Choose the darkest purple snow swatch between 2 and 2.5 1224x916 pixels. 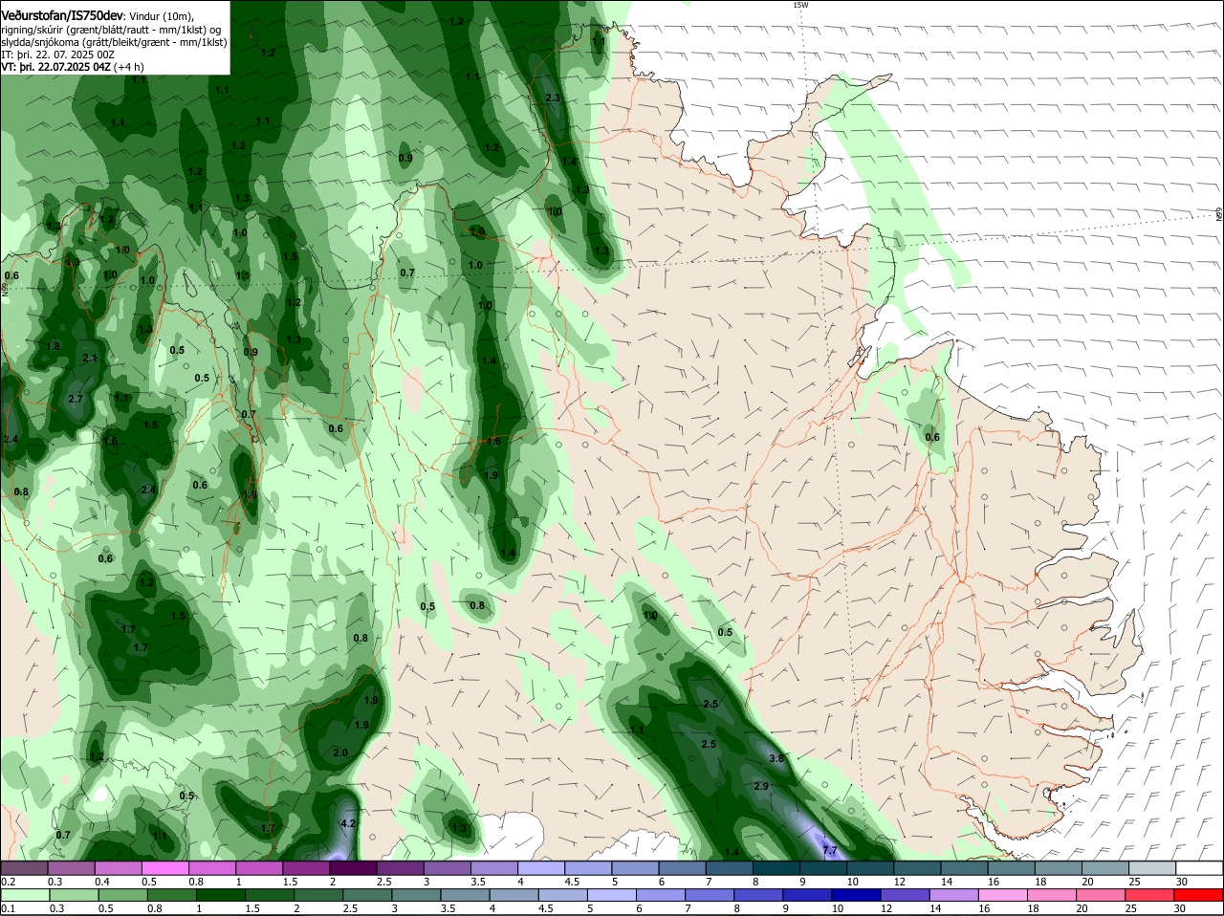(x=353, y=868)
